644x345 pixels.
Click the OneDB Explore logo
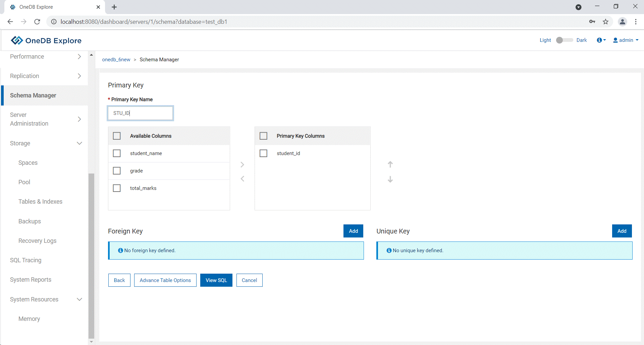46,41
